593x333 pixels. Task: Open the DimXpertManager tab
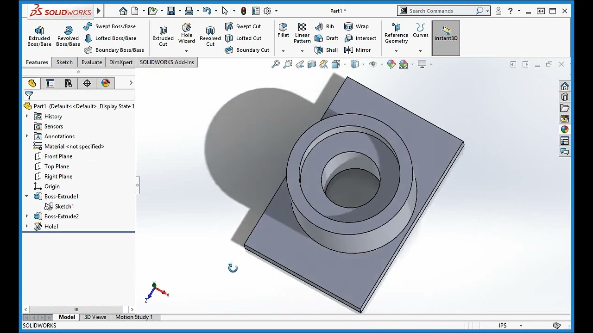click(87, 83)
